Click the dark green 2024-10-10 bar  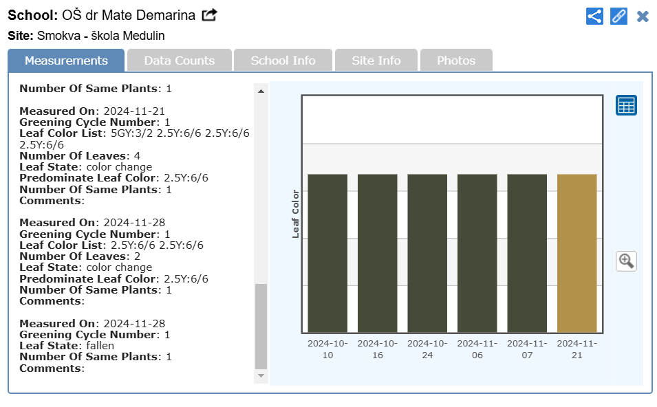pyautogui.click(x=327, y=253)
